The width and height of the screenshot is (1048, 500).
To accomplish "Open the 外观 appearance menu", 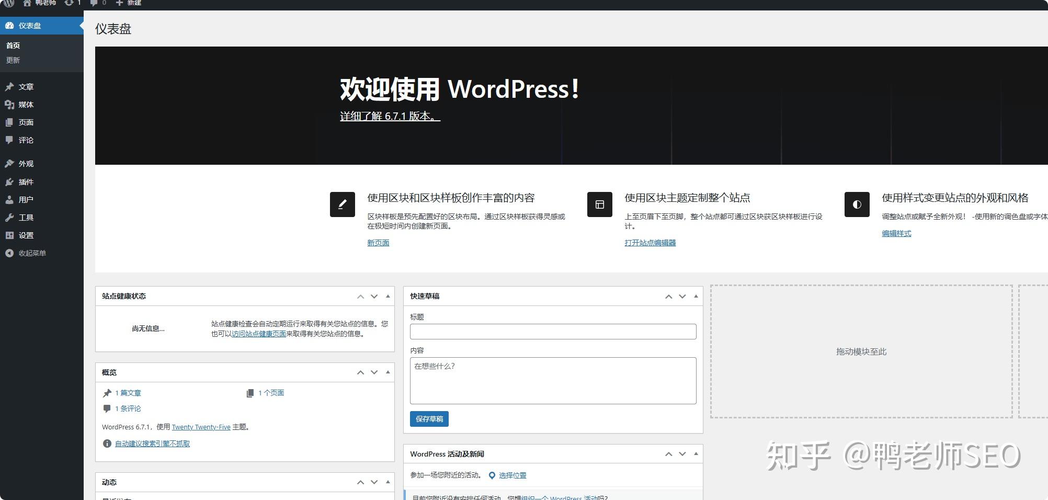I will click(x=25, y=163).
